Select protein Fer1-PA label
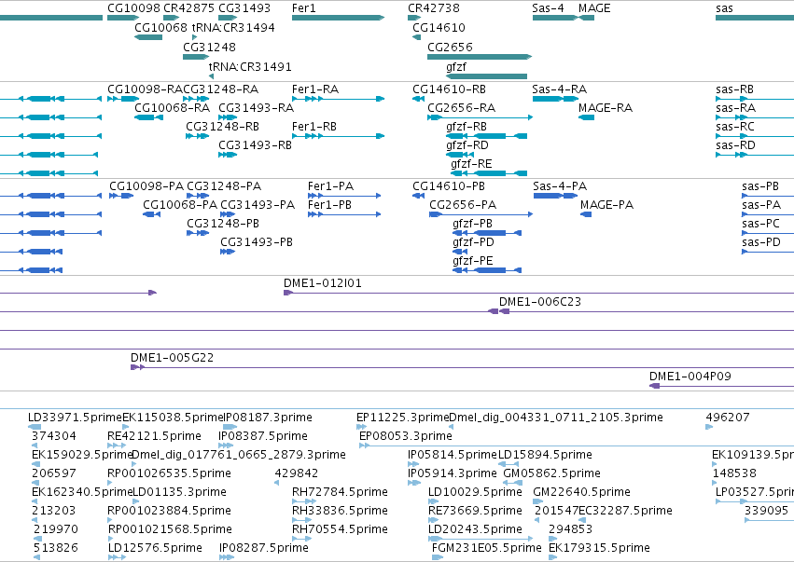 coord(330,186)
